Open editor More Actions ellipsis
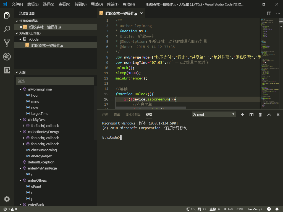 coord(278,13)
